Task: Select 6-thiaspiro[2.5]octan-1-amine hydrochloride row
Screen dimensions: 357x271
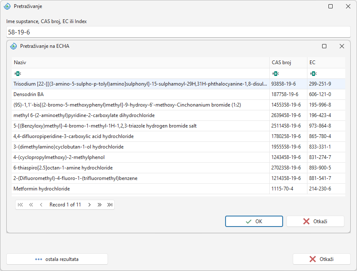Action: (178, 167)
